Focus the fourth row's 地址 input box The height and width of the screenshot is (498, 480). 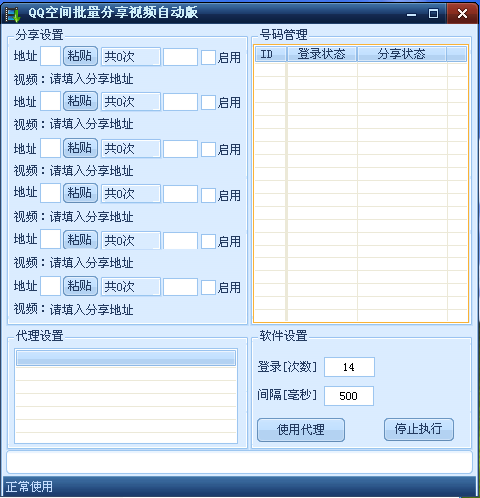click(50, 193)
